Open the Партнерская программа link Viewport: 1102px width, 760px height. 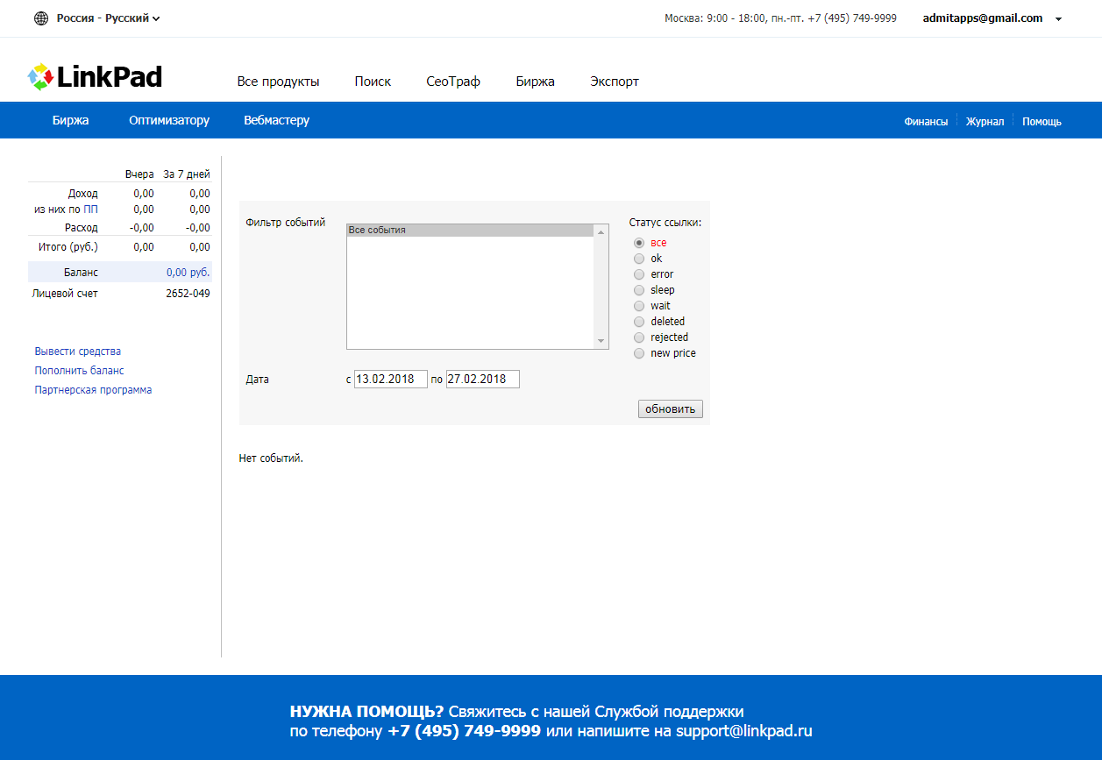tap(93, 390)
